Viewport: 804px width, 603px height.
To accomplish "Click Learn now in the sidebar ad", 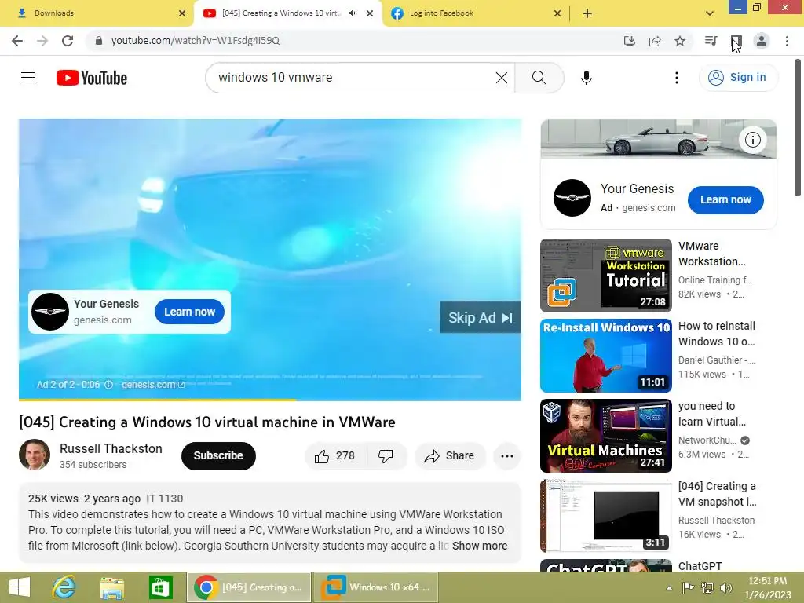I will tap(725, 200).
